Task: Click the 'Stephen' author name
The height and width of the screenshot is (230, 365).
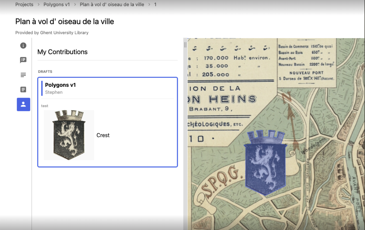Action: tap(54, 92)
